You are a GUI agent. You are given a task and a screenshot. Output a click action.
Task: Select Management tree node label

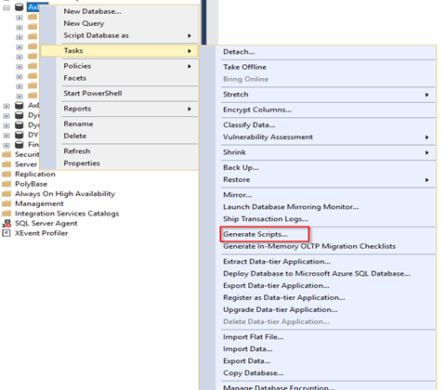point(39,203)
